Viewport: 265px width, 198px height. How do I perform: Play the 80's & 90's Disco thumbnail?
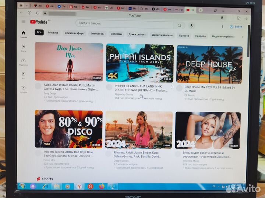tap(69, 129)
